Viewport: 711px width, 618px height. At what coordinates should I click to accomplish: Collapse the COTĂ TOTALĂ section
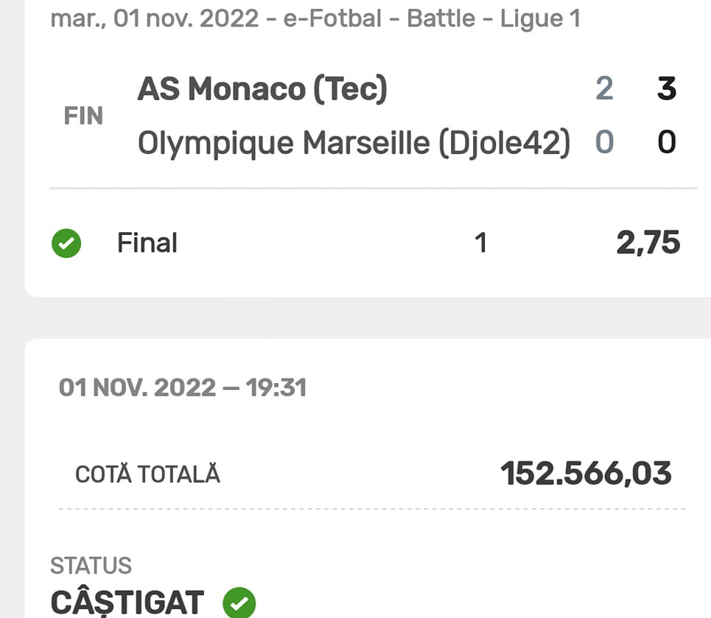147,474
